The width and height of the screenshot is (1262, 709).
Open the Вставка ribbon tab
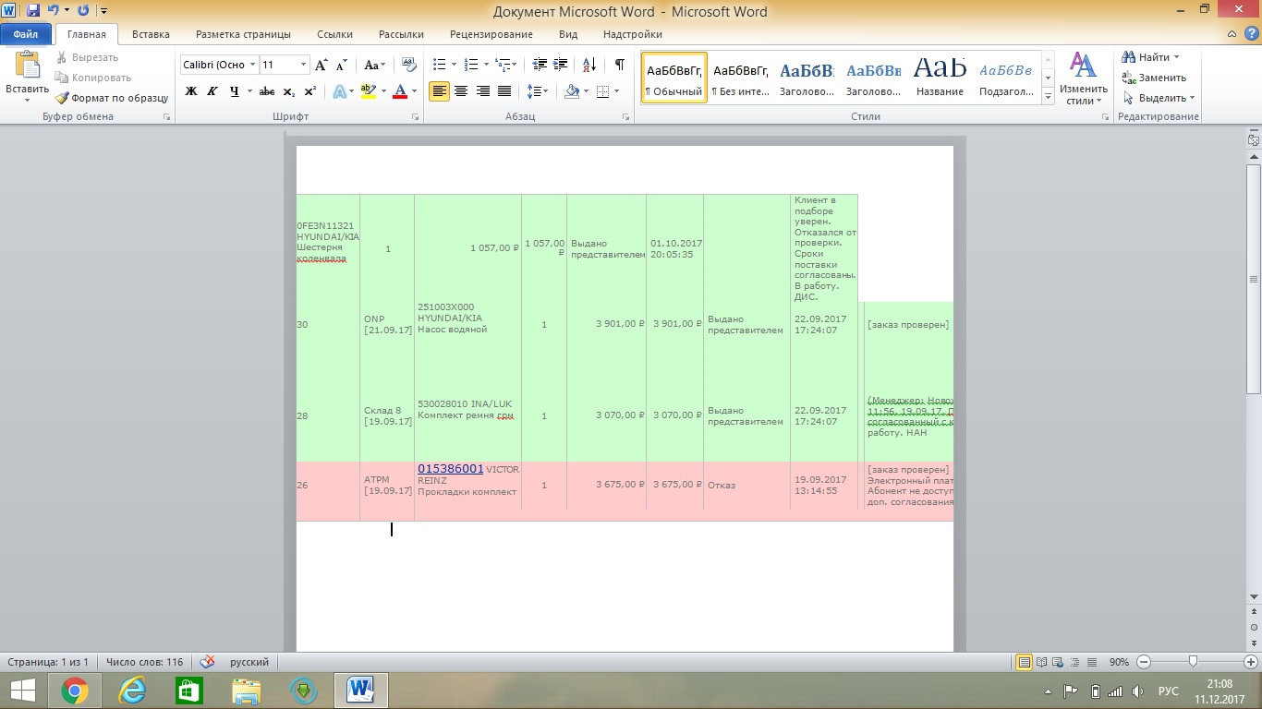point(151,34)
